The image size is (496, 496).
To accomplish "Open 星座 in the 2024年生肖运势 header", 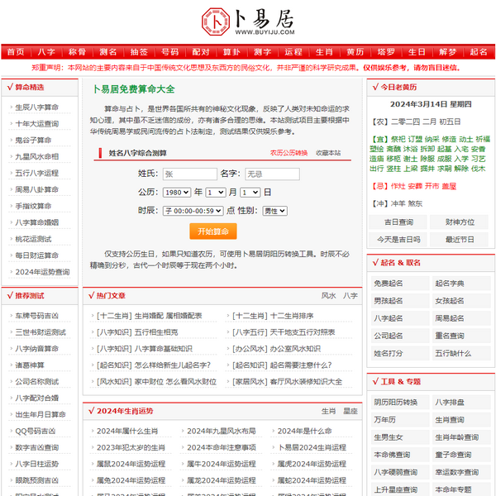I will pos(351,411).
